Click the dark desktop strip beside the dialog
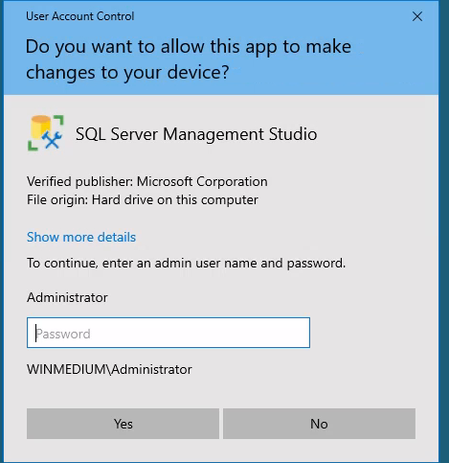 coord(444,231)
